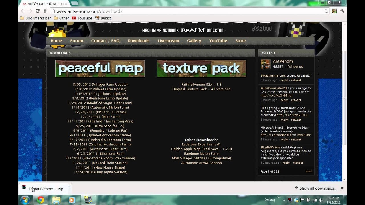Image resolution: width=365 pixels, height=205 pixels.
Task: Open Windows Media Player from taskbar
Action: click(72, 200)
